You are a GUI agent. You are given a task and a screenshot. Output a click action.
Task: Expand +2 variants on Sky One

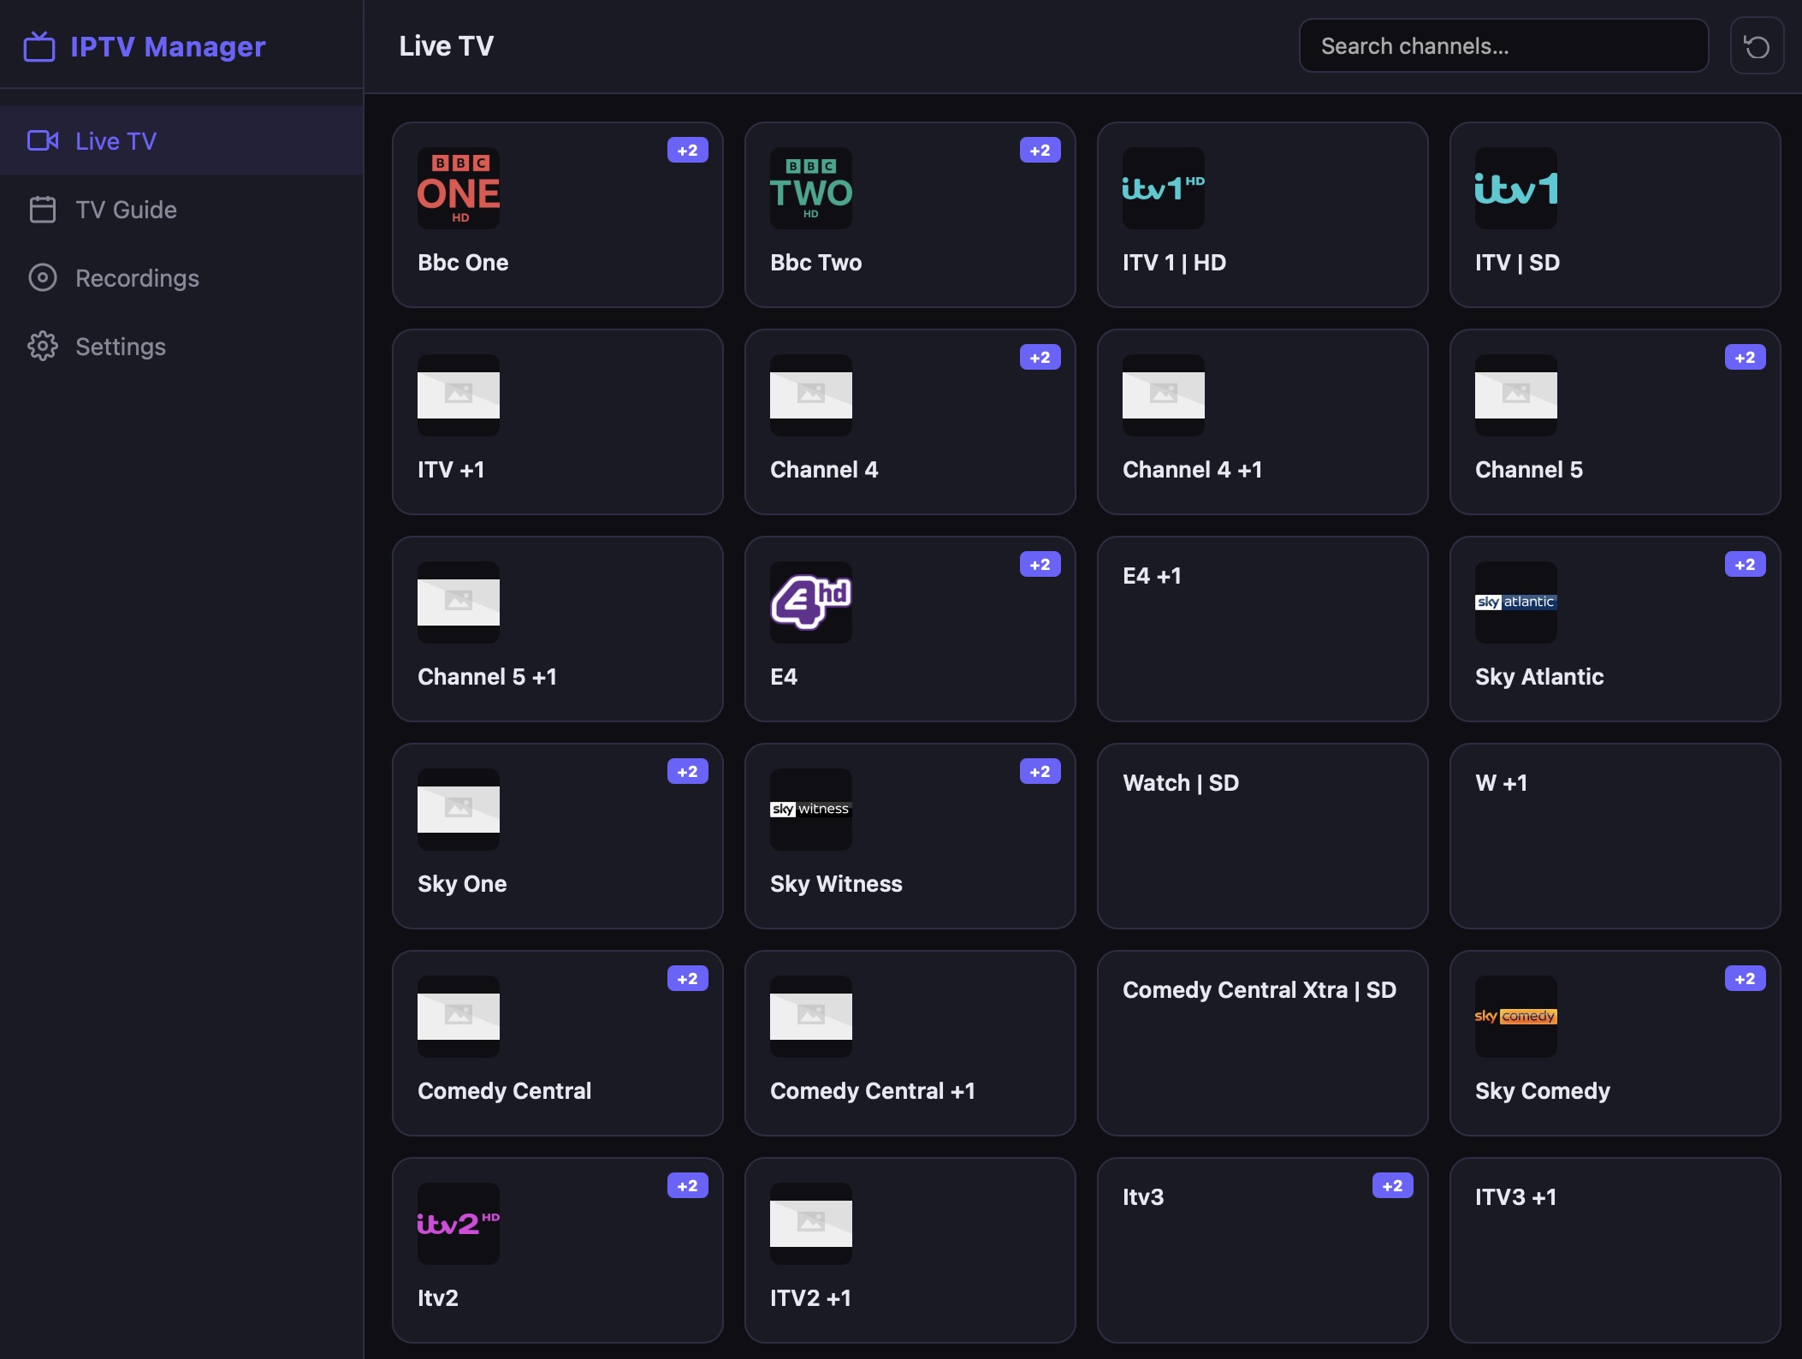[x=688, y=772]
